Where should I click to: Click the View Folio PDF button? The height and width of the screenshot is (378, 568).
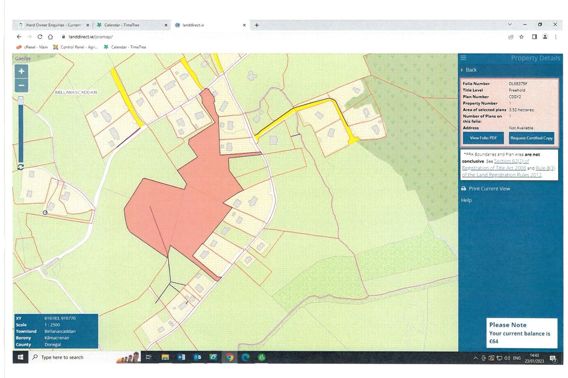(483, 138)
